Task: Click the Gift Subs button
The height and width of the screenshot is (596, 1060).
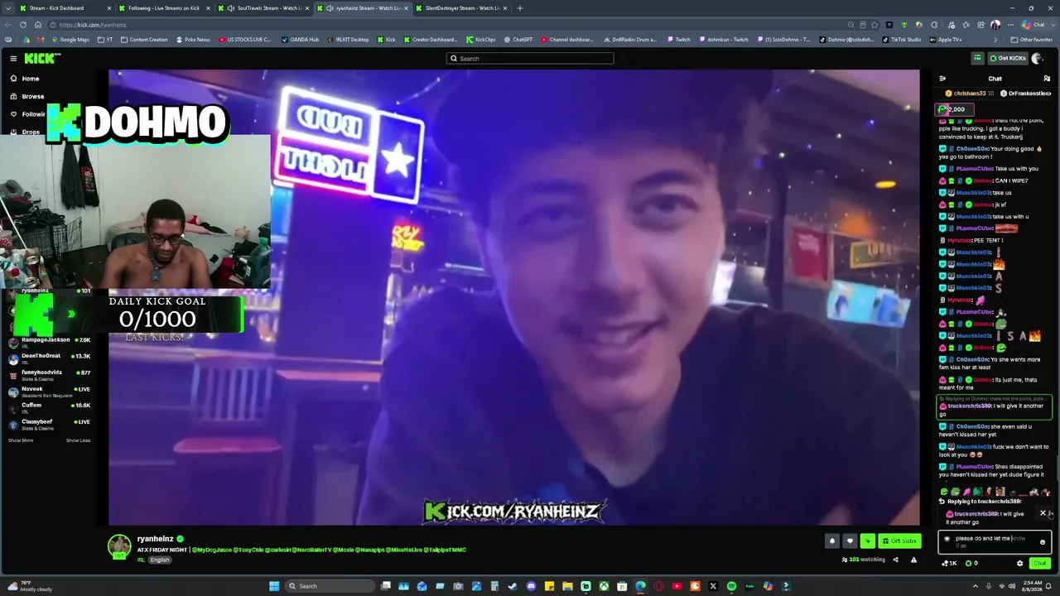Action: [x=899, y=541]
